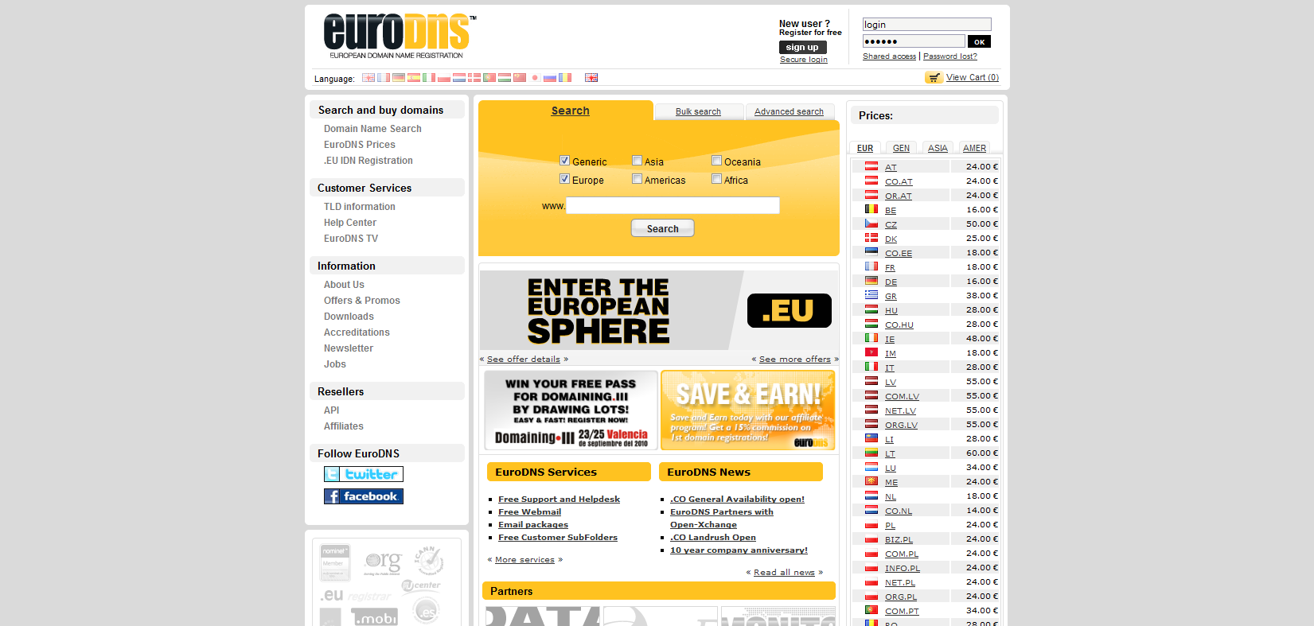Switch language using the German flag

399,77
